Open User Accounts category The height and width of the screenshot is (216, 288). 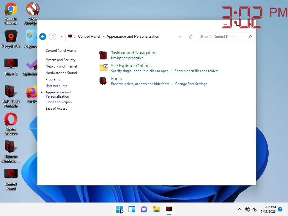[x=56, y=86]
